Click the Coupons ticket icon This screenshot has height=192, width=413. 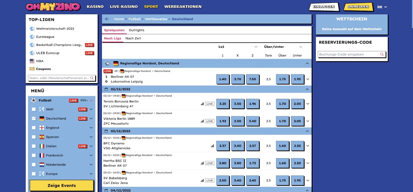(x=32, y=69)
